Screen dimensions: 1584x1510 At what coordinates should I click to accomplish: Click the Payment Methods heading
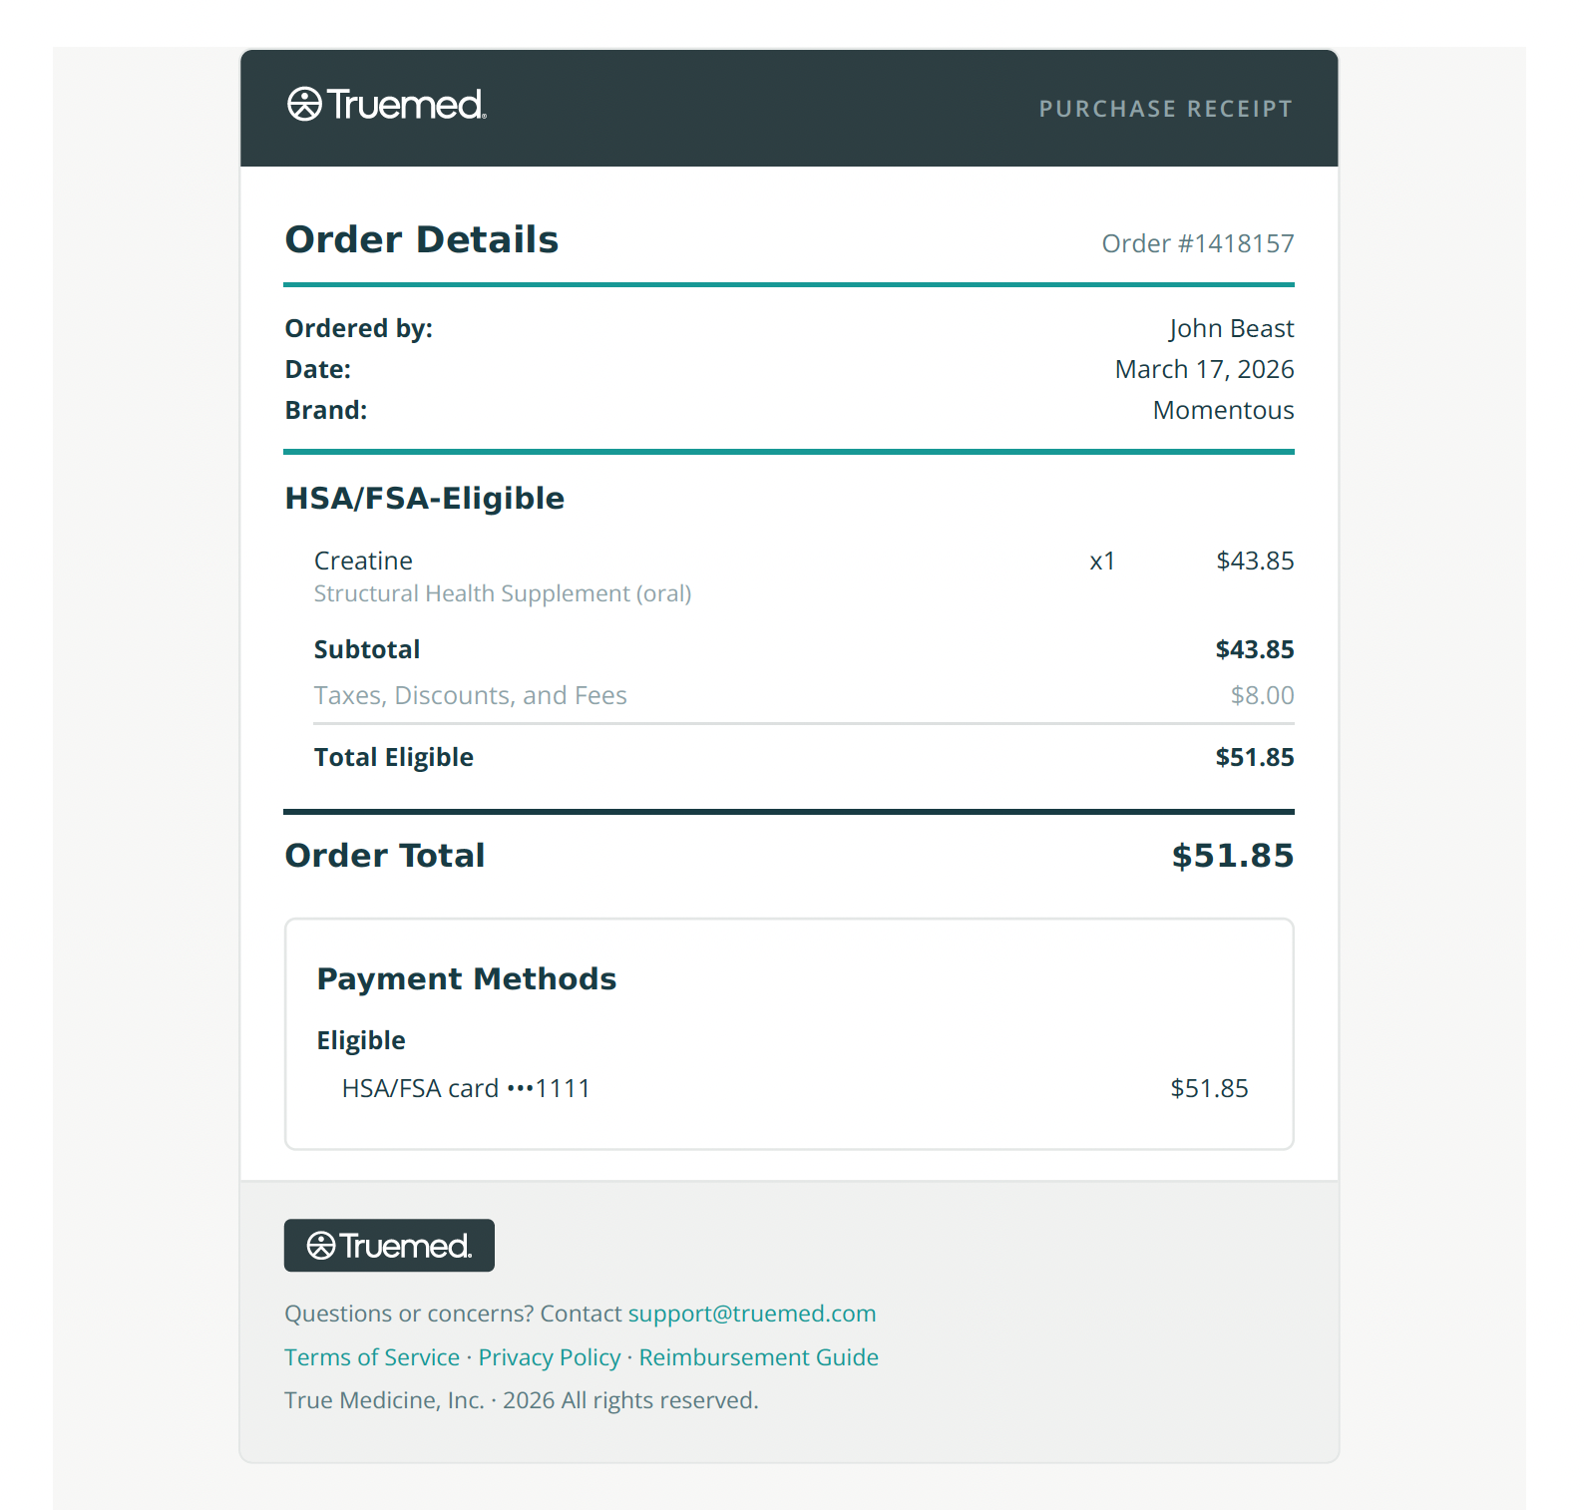[467, 978]
